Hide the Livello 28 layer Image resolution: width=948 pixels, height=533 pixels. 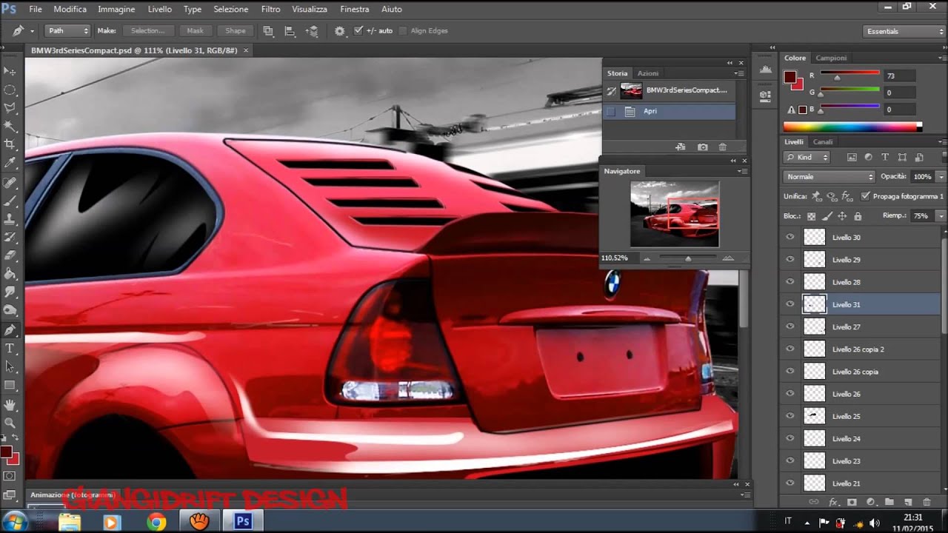click(x=790, y=282)
